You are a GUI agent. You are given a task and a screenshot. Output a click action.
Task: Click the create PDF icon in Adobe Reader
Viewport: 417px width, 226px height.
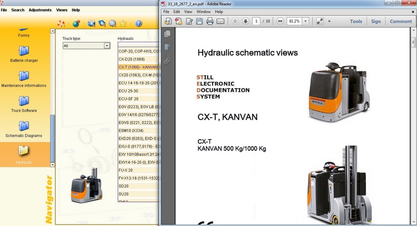pos(179,21)
